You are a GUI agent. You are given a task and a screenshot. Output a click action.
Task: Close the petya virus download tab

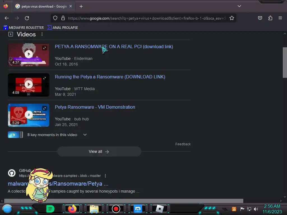click(x=71, y=6)
